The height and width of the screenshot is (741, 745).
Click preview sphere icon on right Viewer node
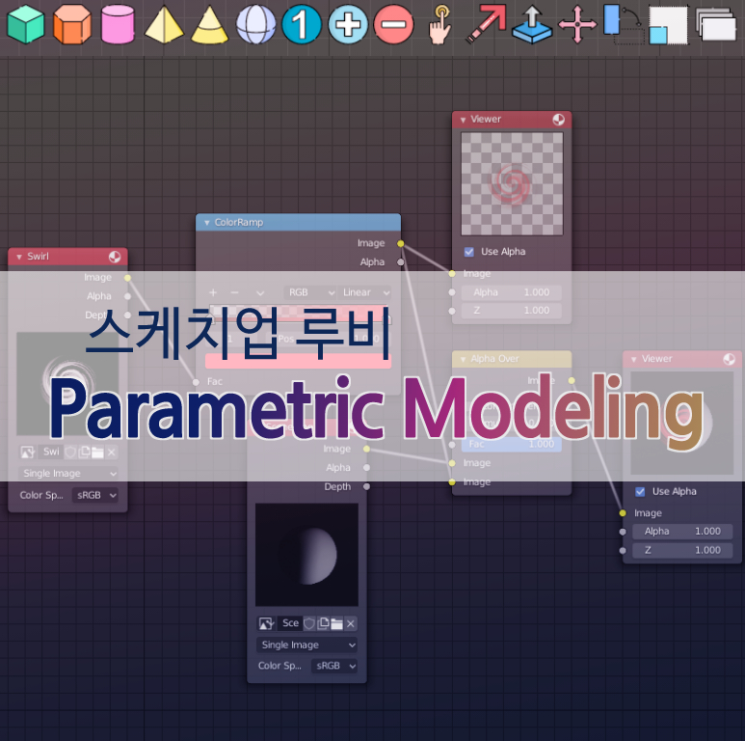[x=729, y=359]
